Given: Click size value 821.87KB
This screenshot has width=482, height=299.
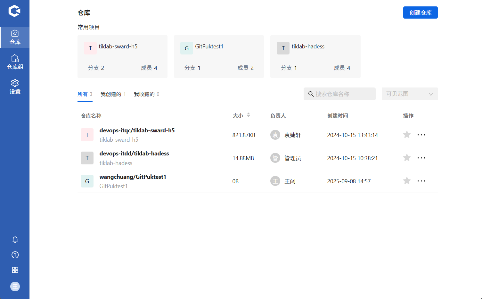Looking at the screenshot, I should (x=244, y=135).
